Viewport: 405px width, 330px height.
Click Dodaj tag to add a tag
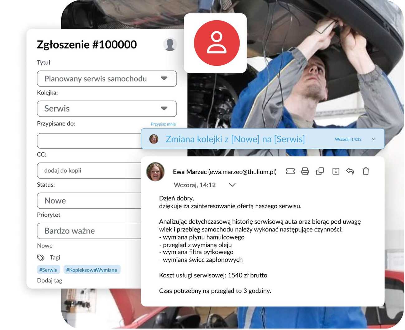(x=50, y=281)
